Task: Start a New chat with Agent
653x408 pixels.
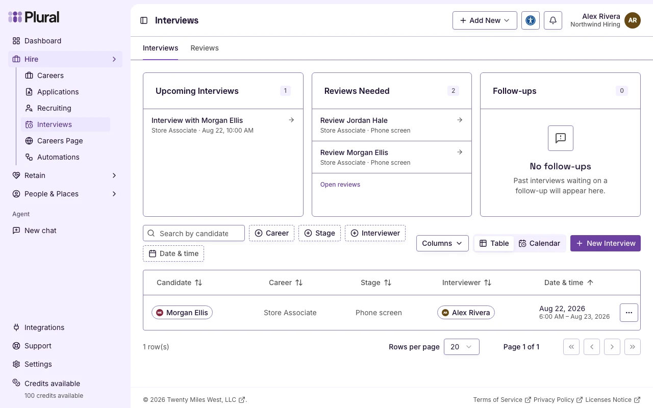Action: pyautogui.click(x=65, y=231)
